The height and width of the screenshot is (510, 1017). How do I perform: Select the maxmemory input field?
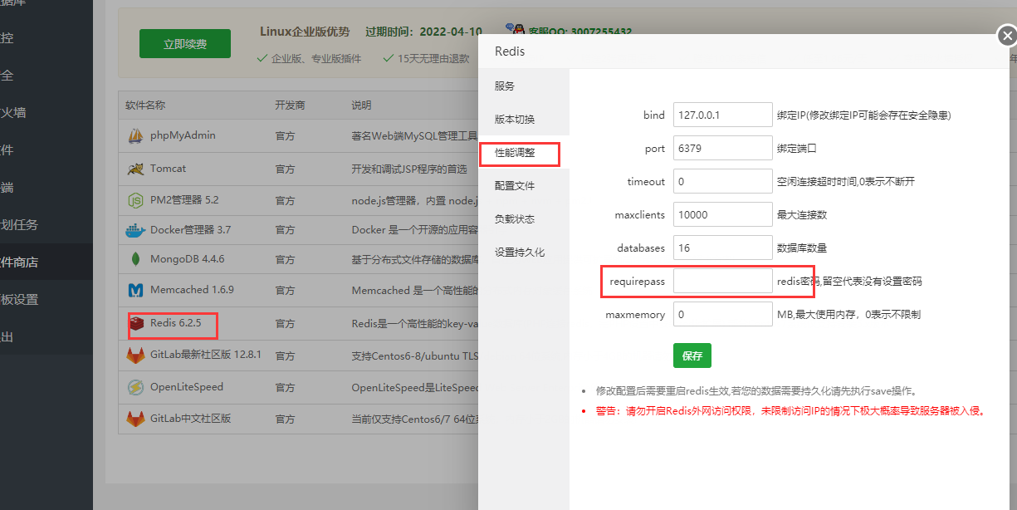(722, 315)
